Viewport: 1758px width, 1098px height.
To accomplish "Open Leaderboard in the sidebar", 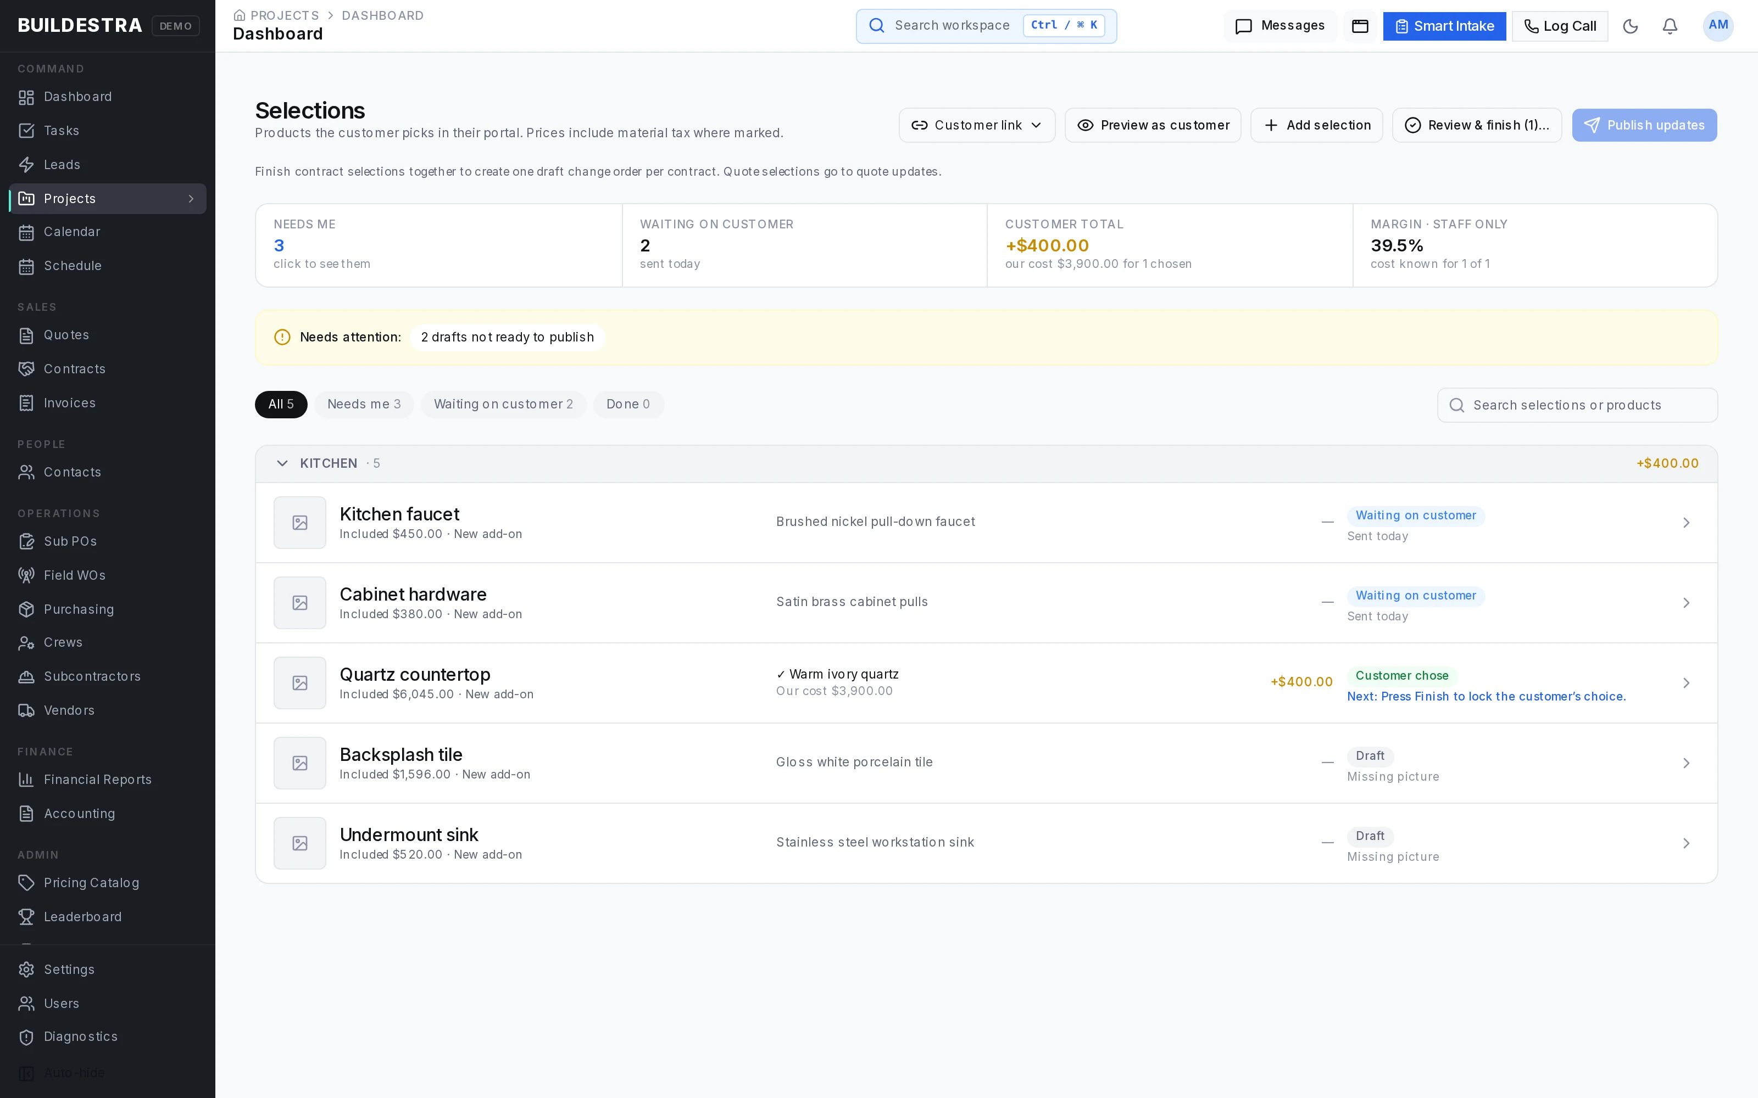I will click(108, 917).
